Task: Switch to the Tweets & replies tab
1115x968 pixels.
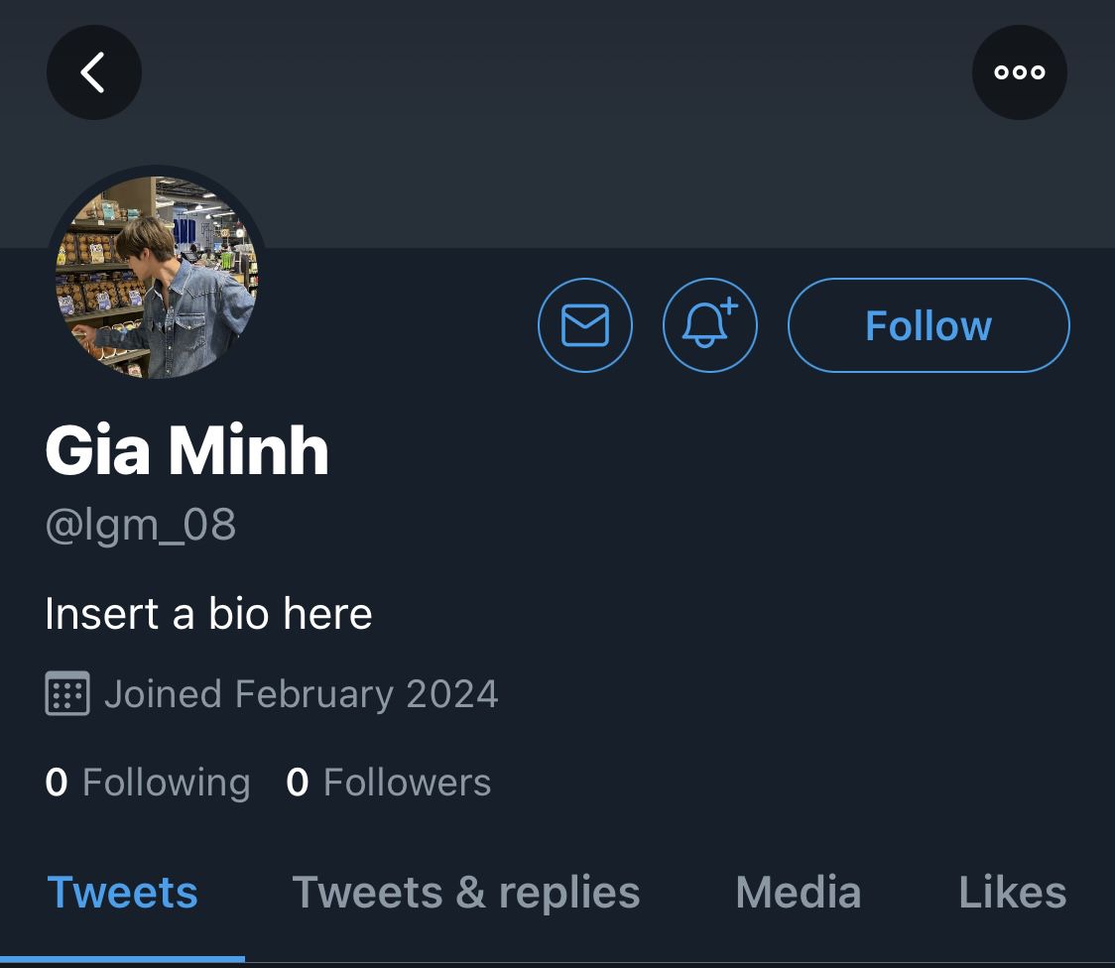Action: click(465, 893)
